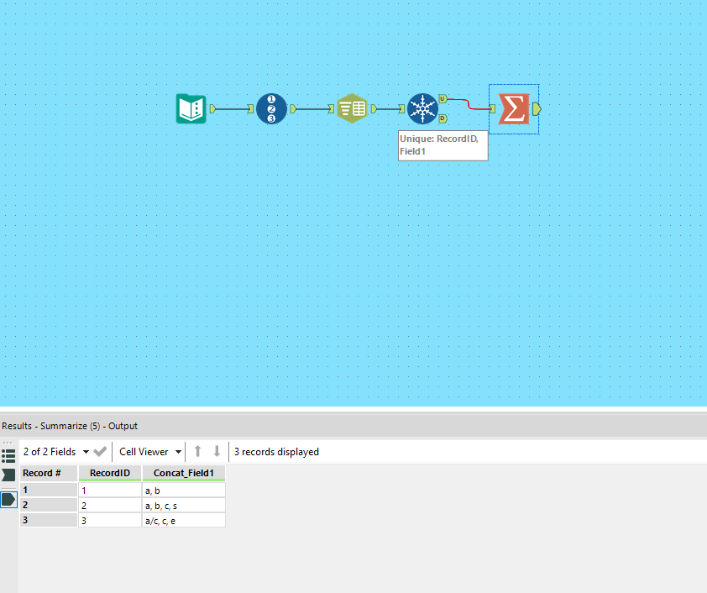This screenshot has width=707, height=593.
Task: Click the upward record navigation arrow
Action: pyautogui.click(x=197, y=451)
